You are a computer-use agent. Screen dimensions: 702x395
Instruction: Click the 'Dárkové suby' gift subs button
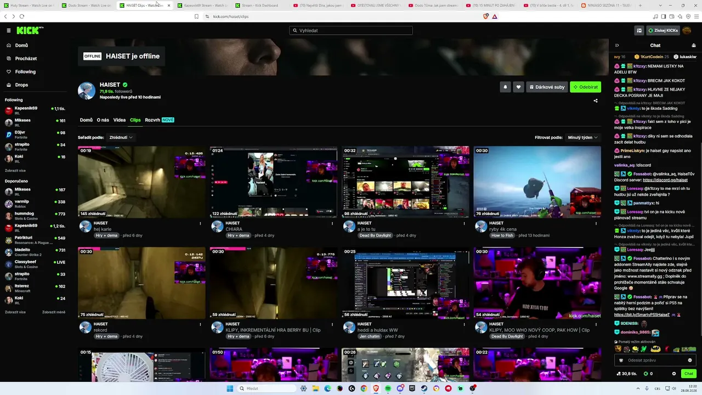[x=547, y=87]
